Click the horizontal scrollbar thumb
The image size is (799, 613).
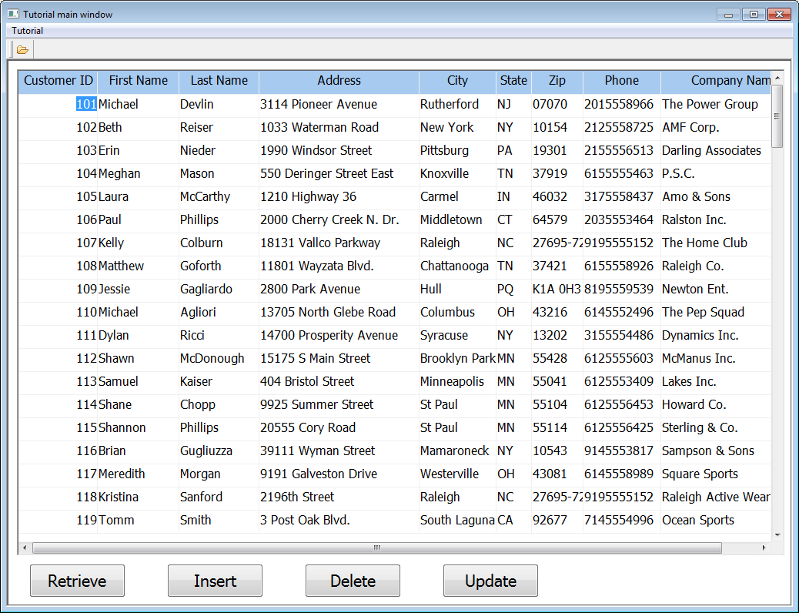click(x=376, y=548)
